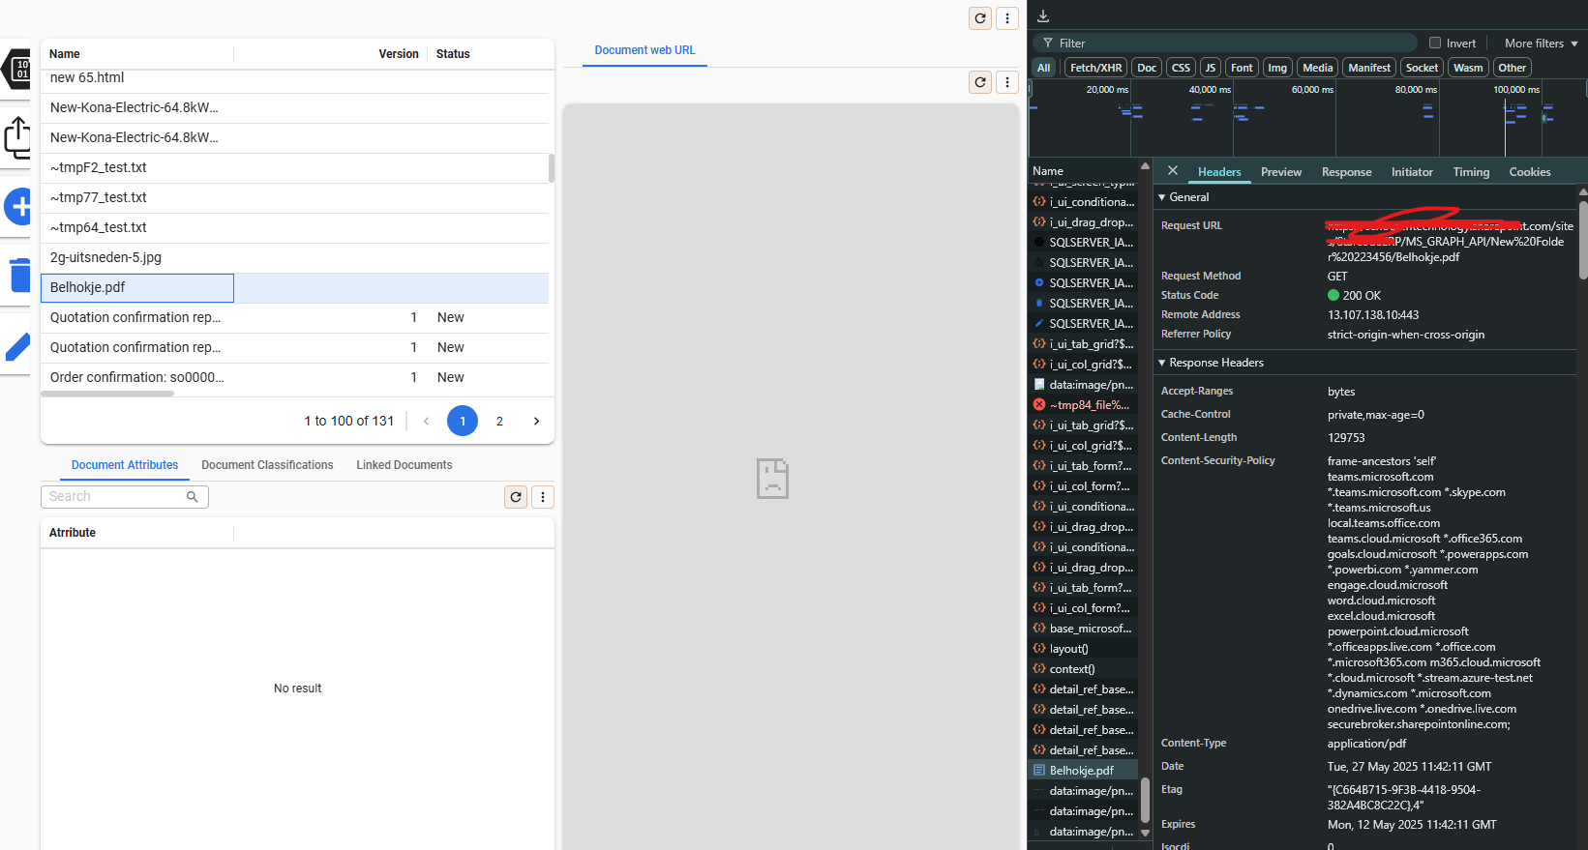Filter requests by Media type
Viewport: 1588px width, 850px height.
tap(1318, 68)
